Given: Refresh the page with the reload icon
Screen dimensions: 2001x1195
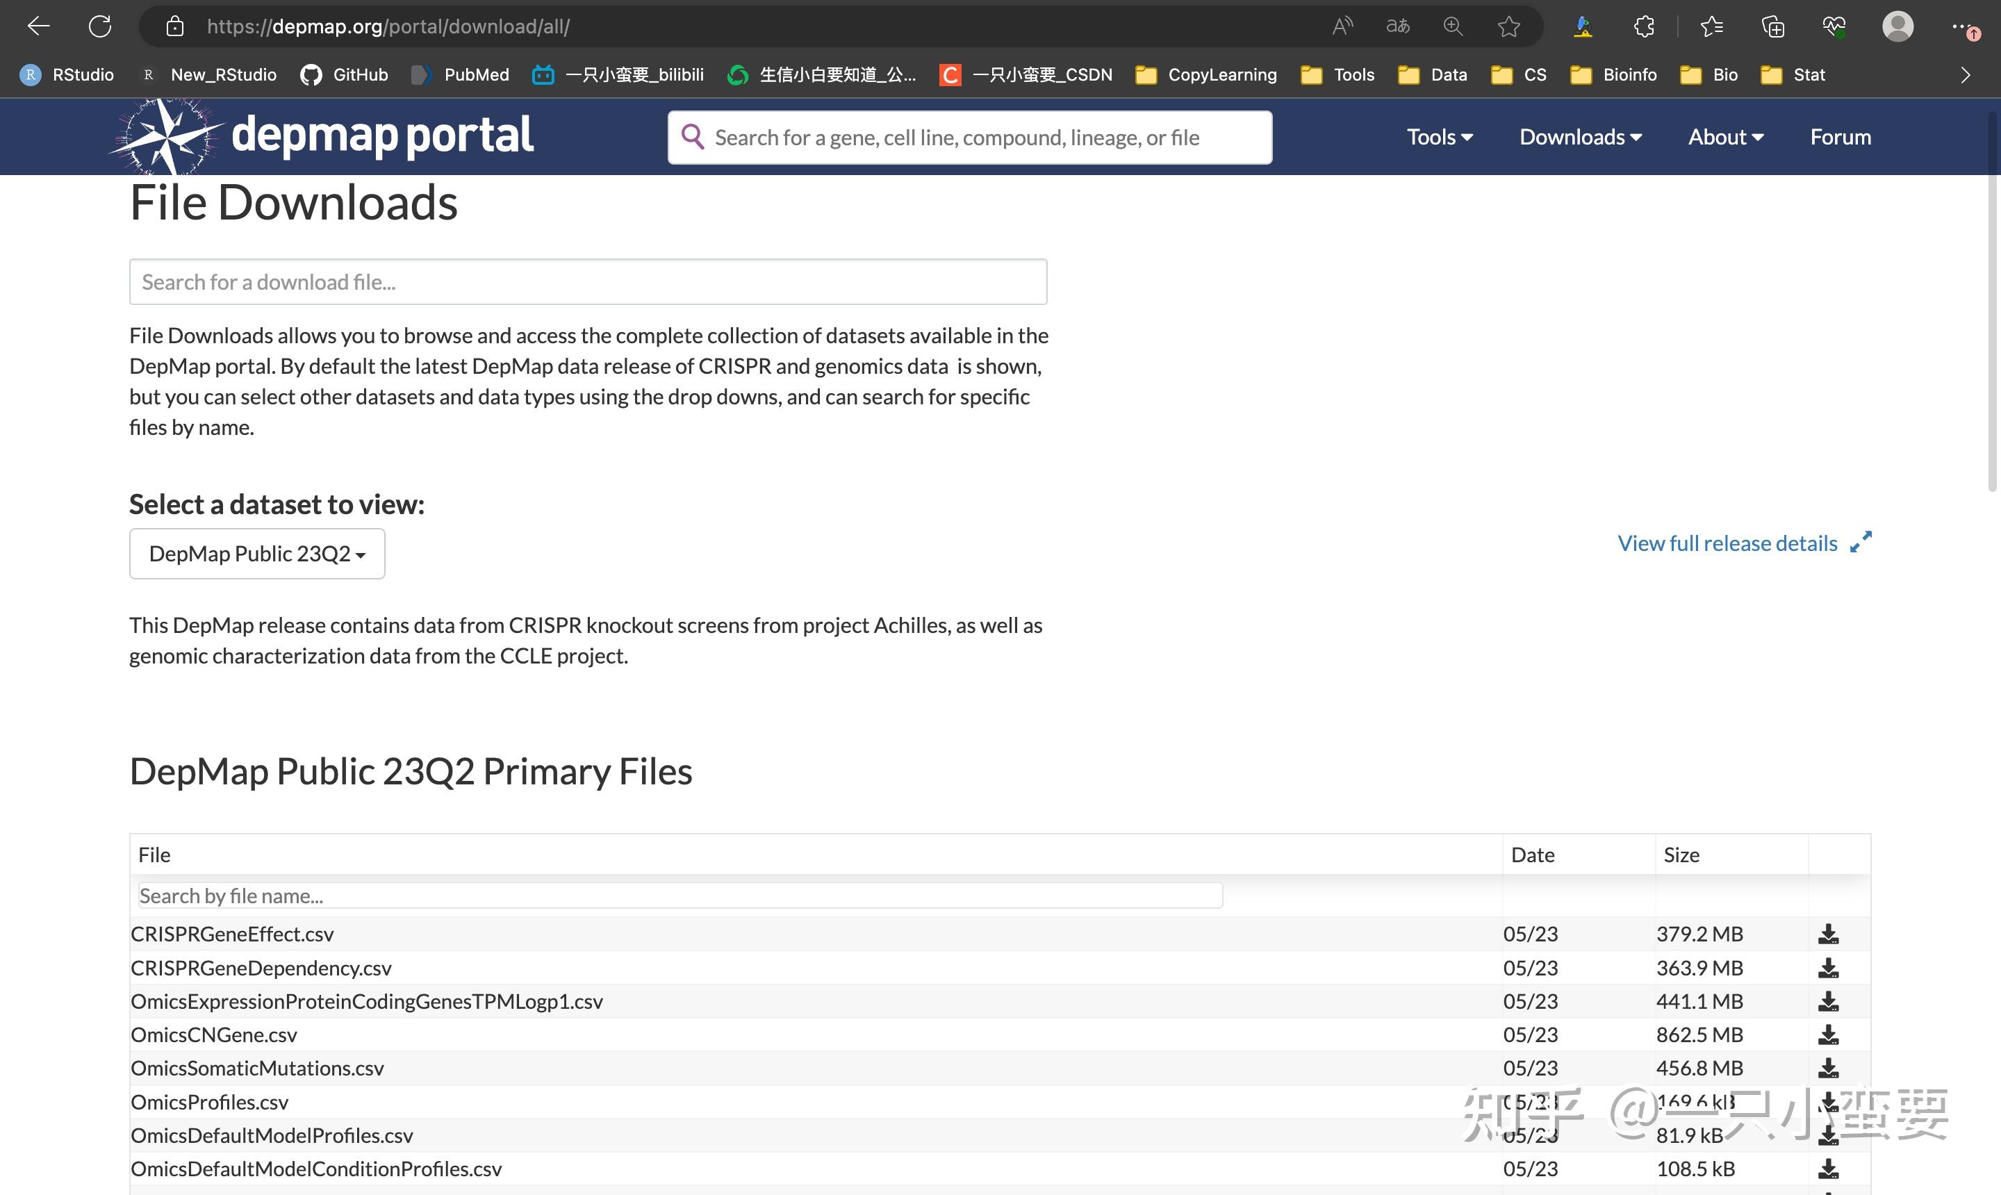Looking at the screenshot, I should (100, 26).
